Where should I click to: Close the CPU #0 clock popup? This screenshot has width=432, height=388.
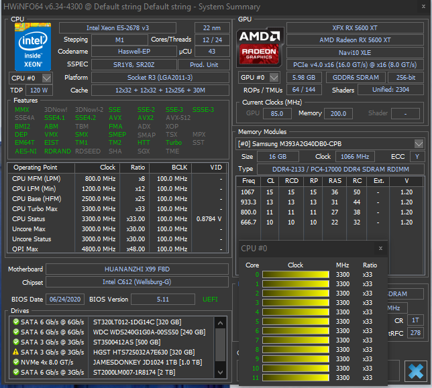pyautogui.click(x=380, y=248)
